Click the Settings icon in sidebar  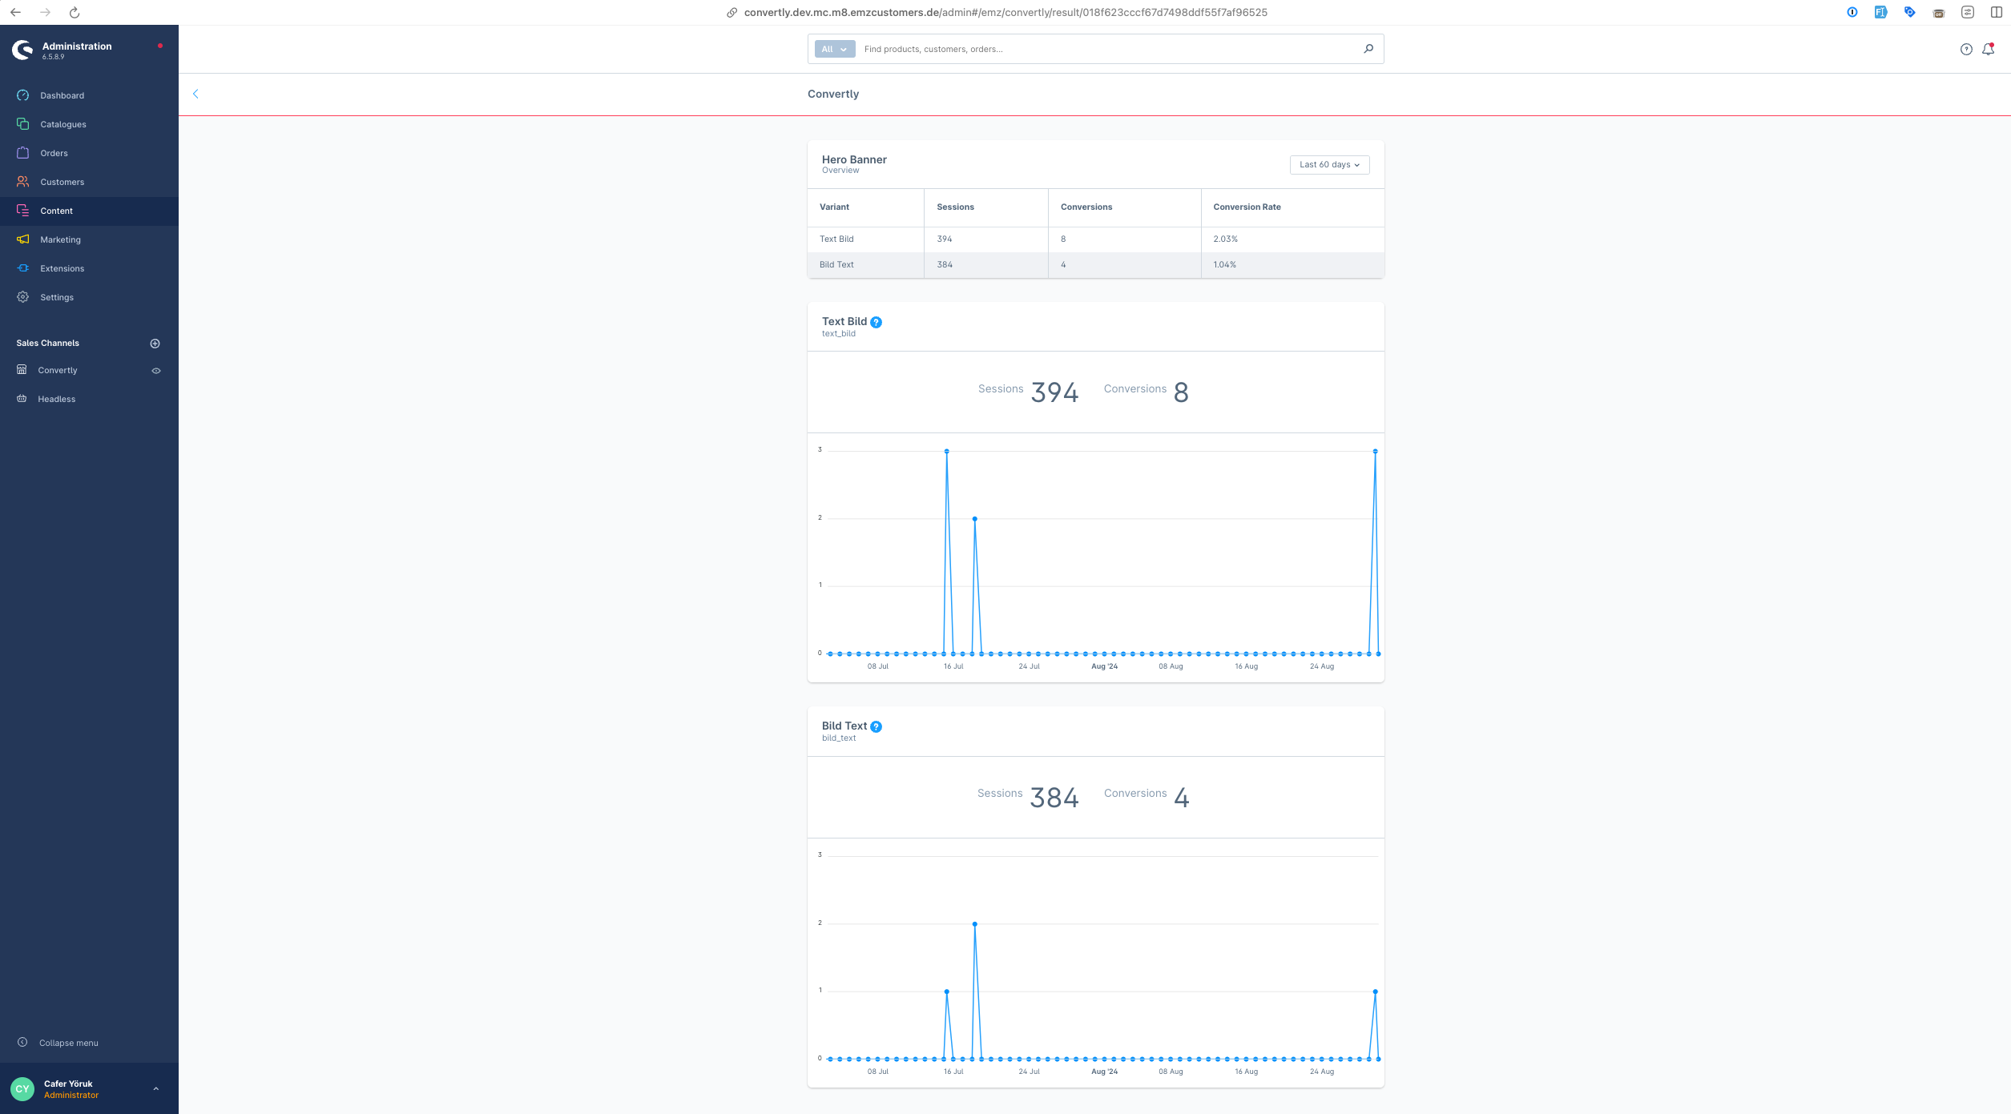23,296
